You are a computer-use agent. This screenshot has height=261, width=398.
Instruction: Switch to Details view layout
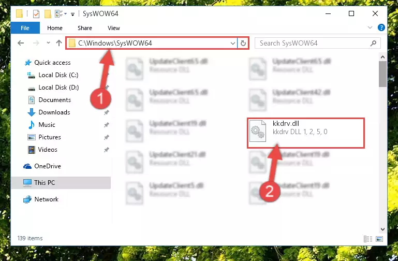tap(368, 239)
